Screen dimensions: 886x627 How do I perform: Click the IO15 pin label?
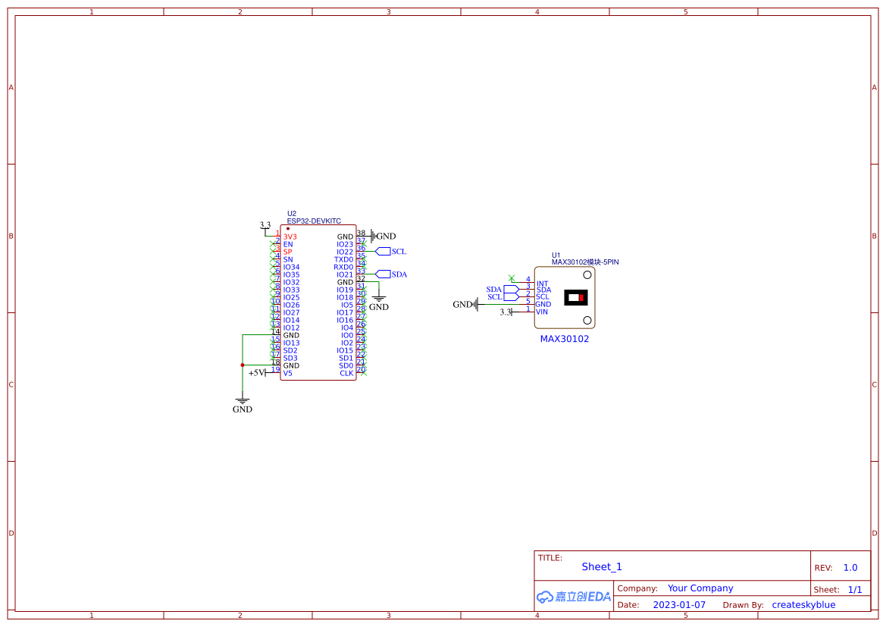point(345,350)
